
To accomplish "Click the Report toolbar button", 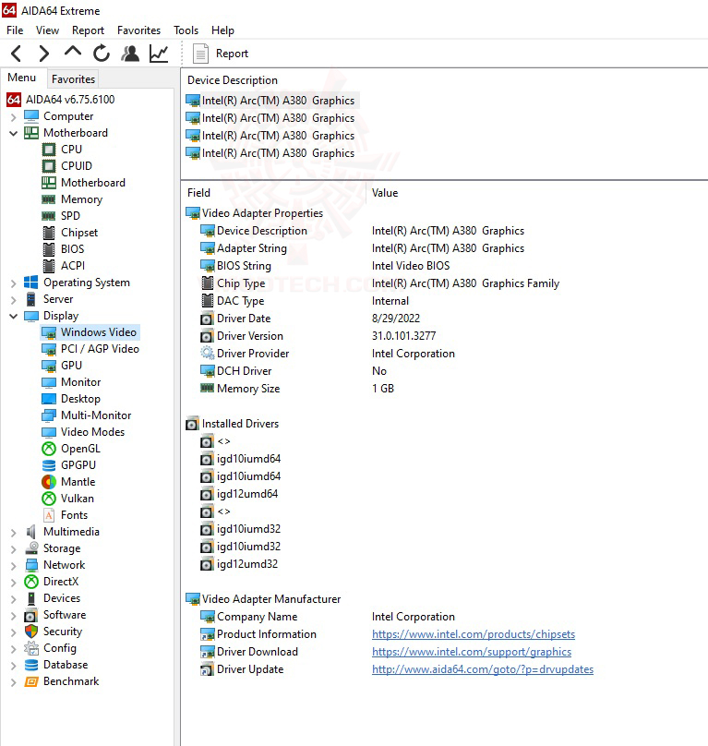I will click(221, 54).
